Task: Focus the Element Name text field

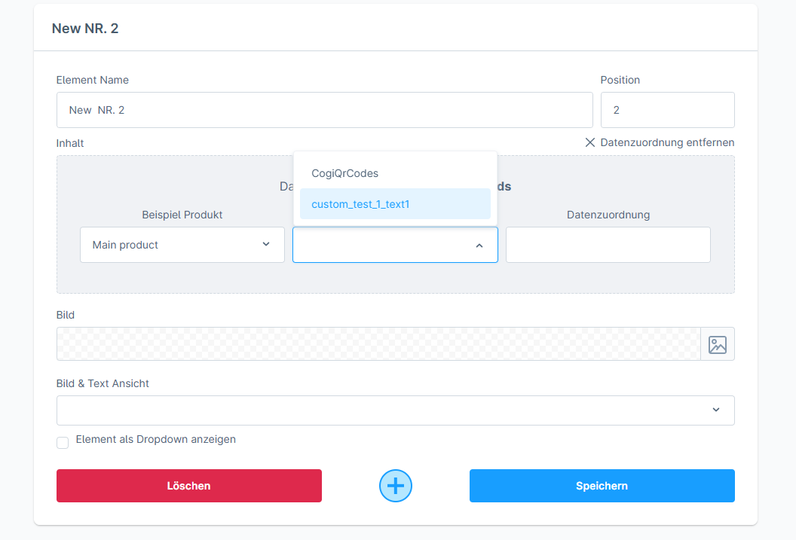Action: (324, 110)
